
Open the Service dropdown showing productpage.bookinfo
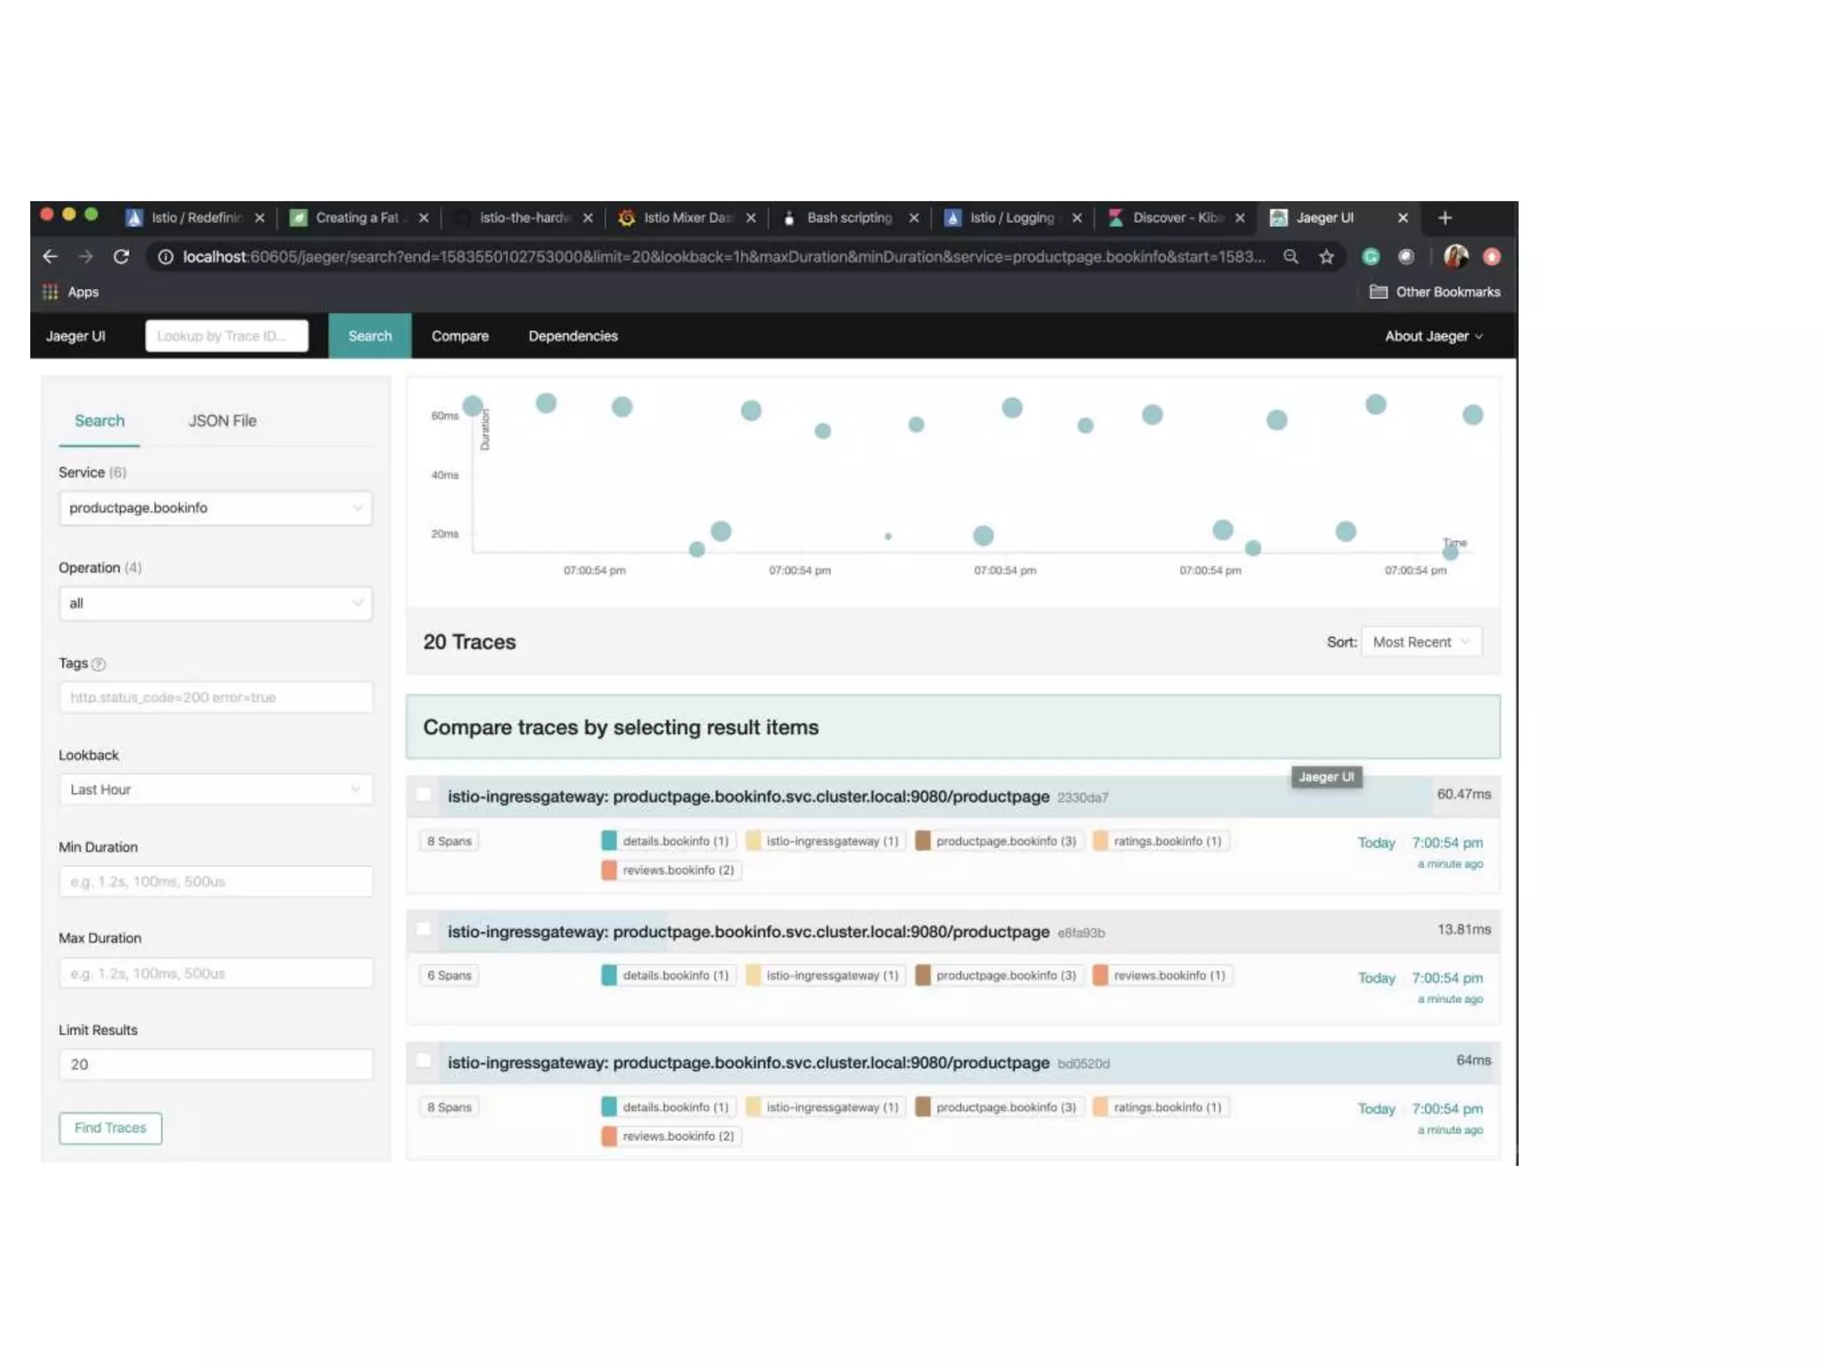215,508
